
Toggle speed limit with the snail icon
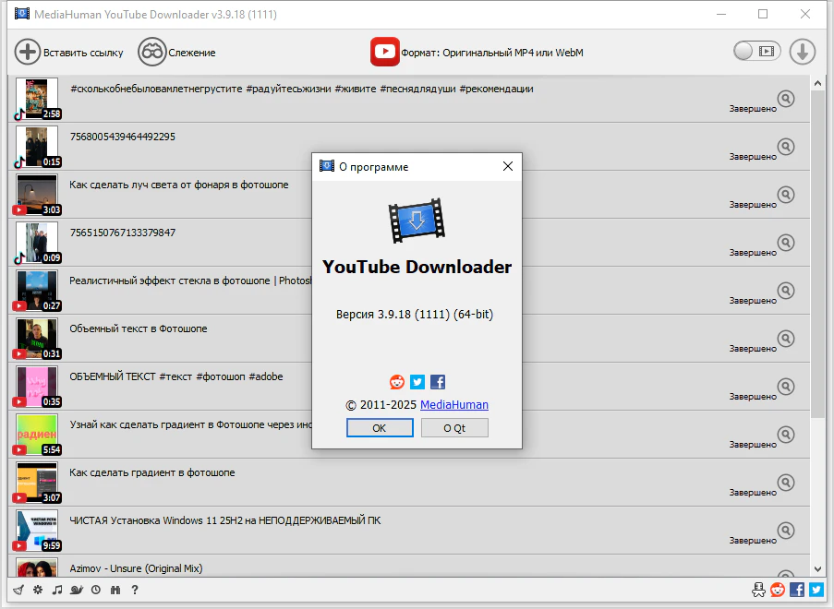click(x=77, y=590)
